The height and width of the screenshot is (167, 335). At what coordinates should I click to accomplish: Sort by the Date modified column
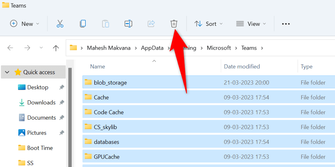242,66
